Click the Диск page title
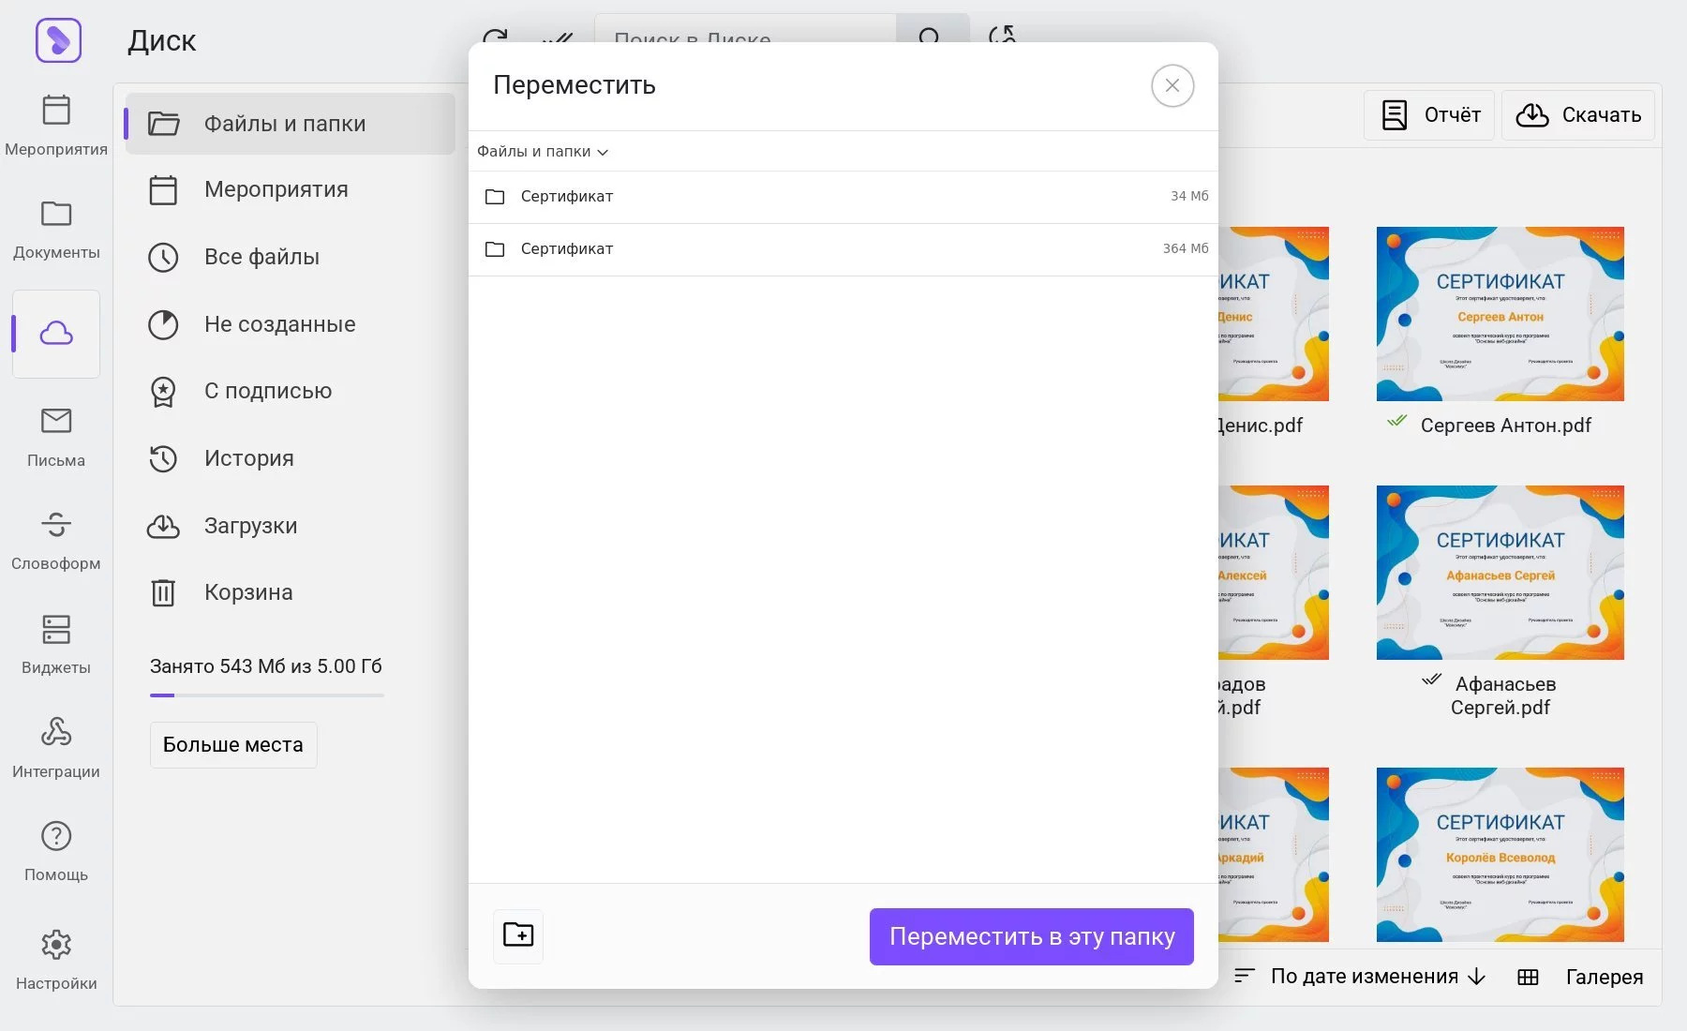Screen dimensions: 1687x1031 click(161, 40)
